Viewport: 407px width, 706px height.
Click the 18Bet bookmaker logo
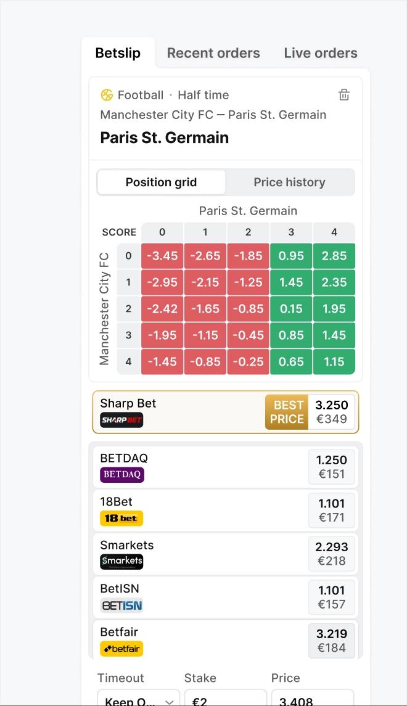[121, 518]
